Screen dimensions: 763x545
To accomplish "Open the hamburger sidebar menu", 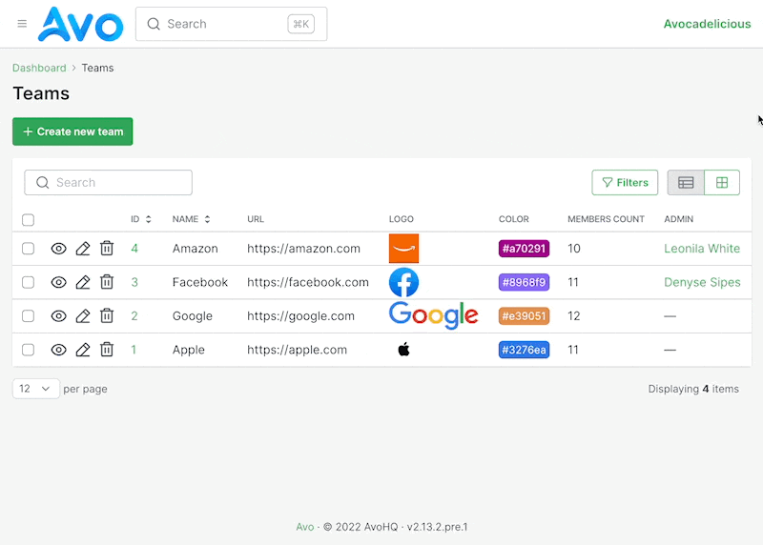I will pyautogui.click(x=22, y=24).
